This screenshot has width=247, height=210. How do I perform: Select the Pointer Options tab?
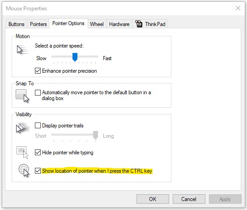pos(68,23)
